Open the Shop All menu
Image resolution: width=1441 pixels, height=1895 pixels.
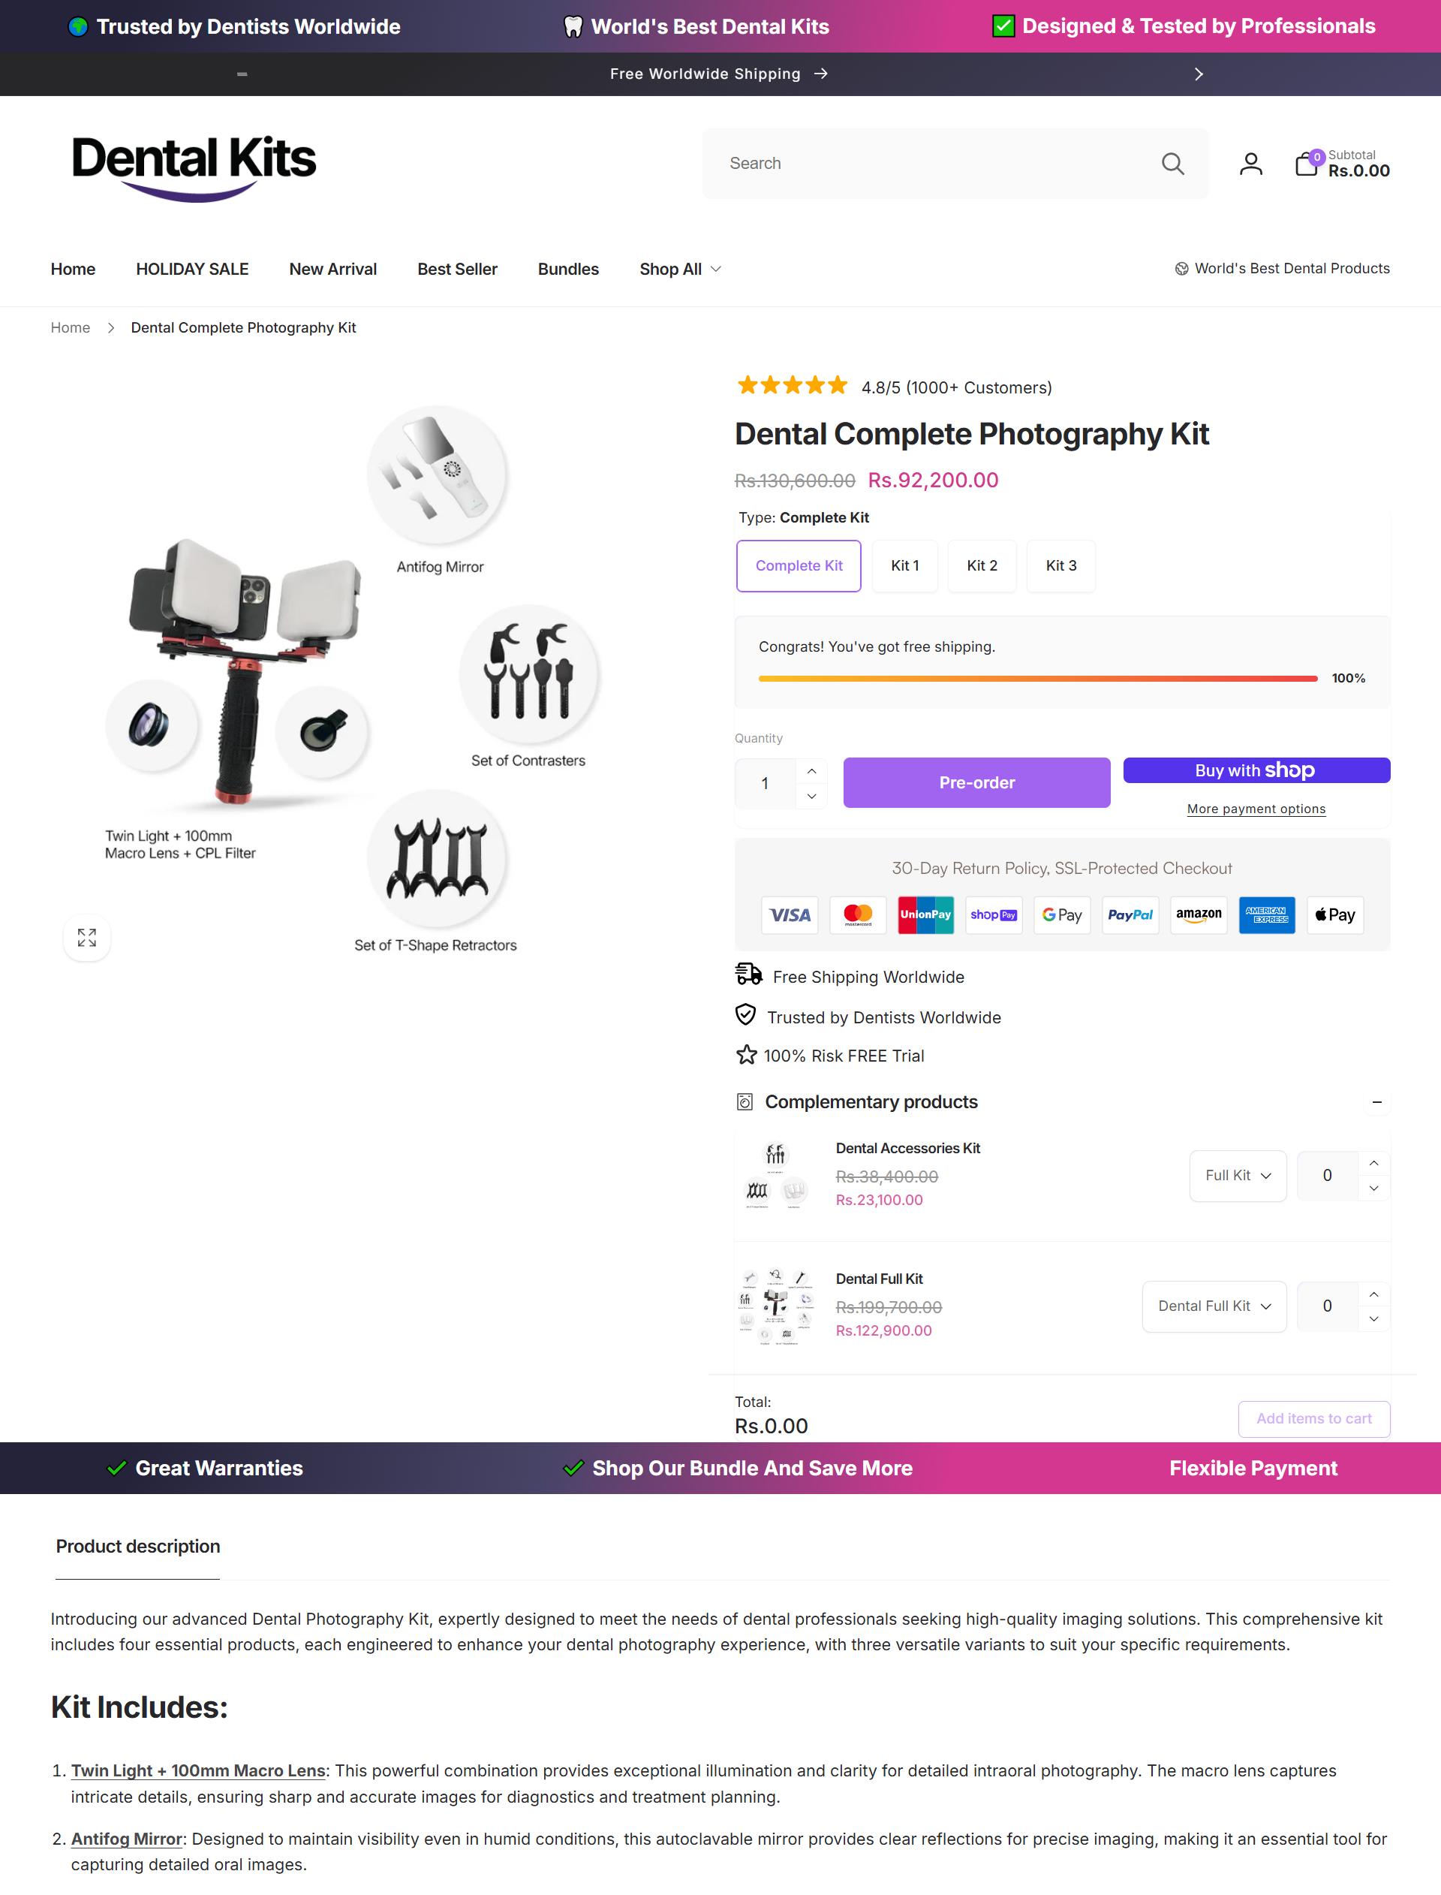pos(680,270)
